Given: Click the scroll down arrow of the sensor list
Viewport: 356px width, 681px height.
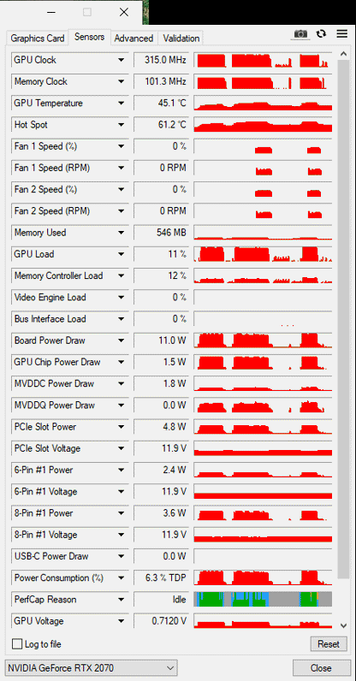Looking at the screenshot, I should 343,626.
